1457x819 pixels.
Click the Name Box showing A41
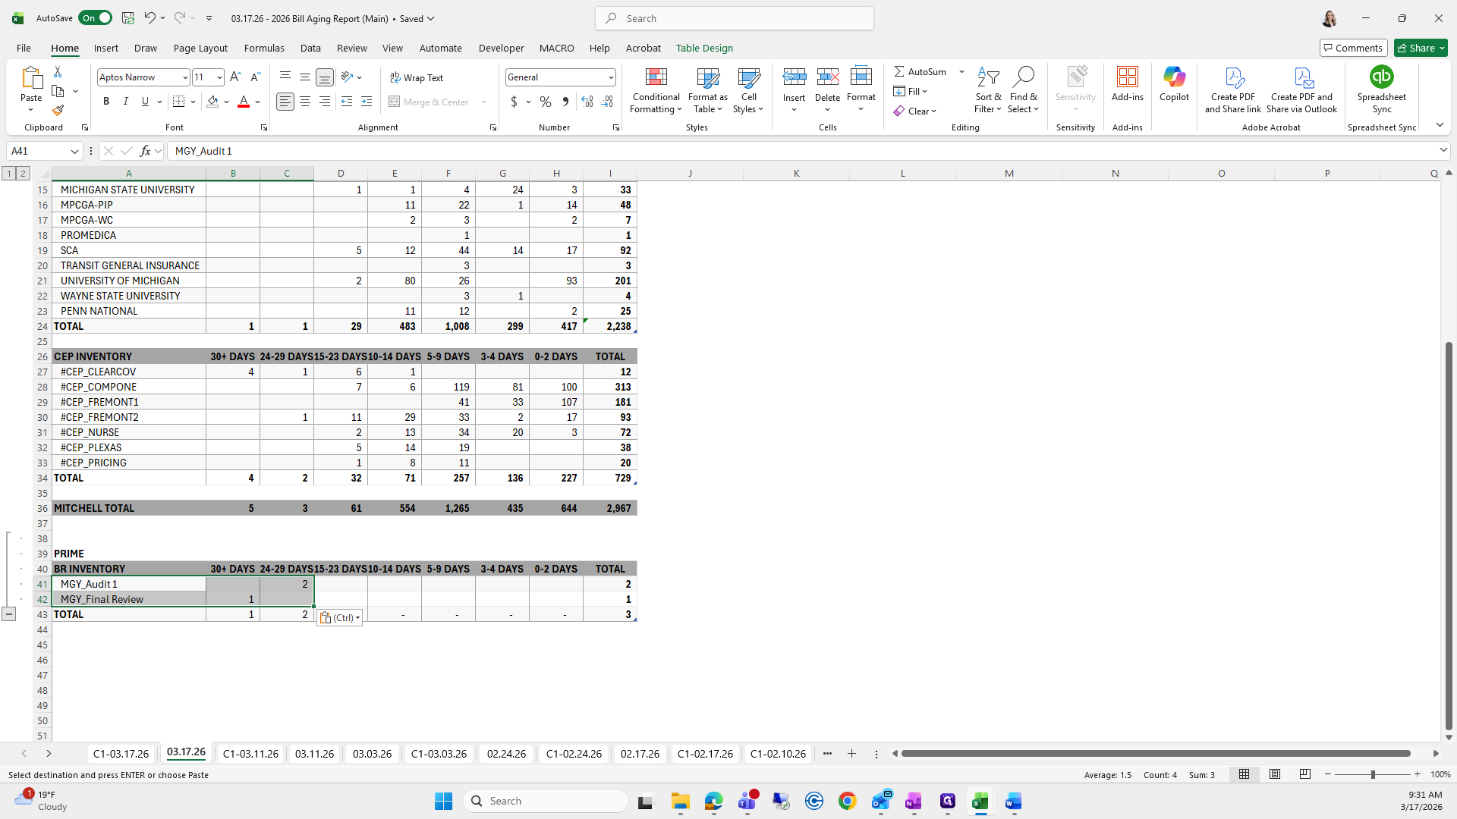(x=38, y=151)
